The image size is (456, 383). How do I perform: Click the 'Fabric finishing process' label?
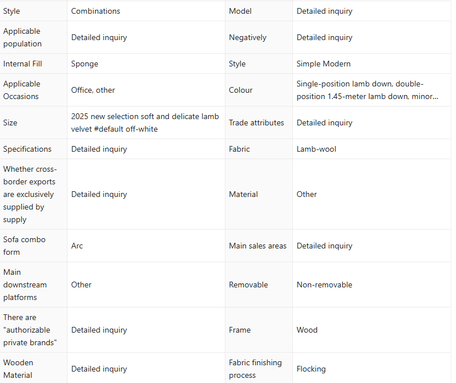[x=255, y=369]
